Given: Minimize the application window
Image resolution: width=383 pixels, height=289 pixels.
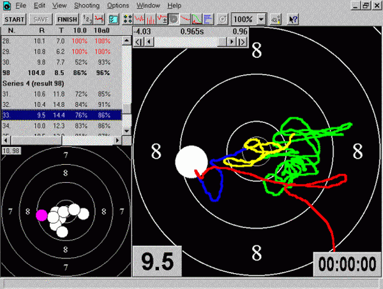Looking at the screenshot, I should 355,5.
